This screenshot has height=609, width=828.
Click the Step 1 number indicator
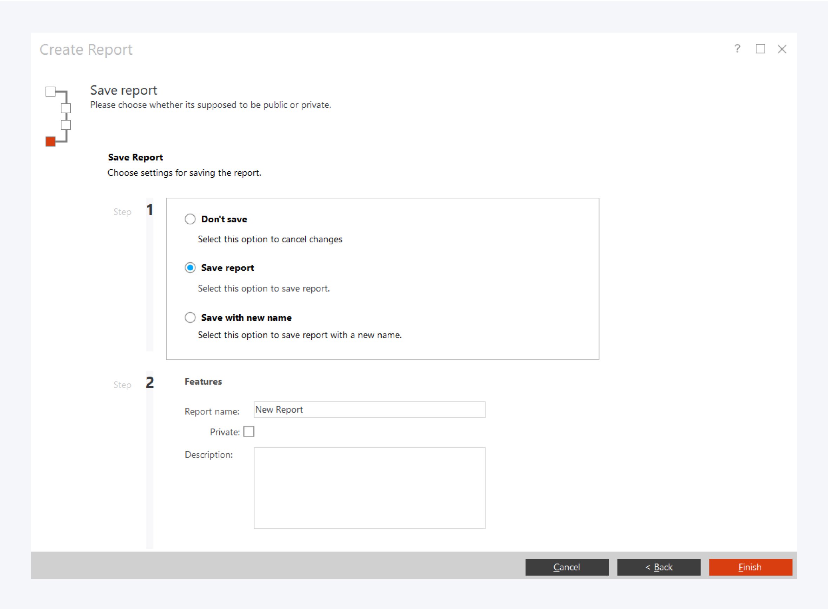click(149, 209)
